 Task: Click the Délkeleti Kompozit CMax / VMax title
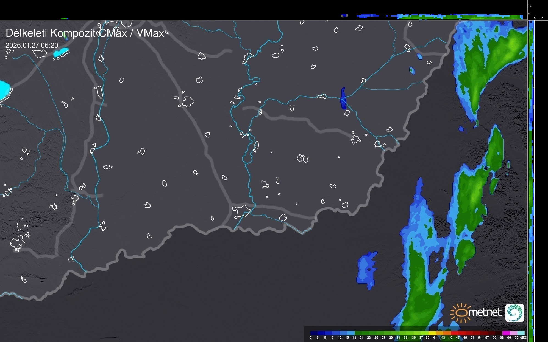85,33
